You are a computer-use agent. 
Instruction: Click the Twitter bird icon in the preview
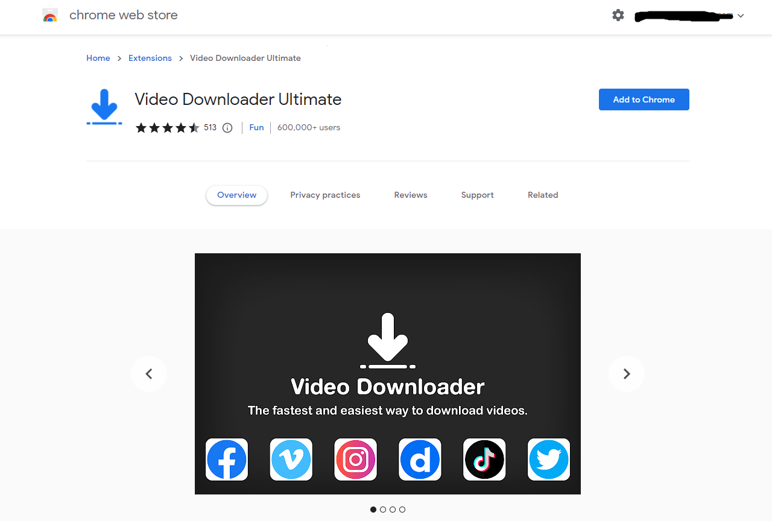click(549, 459)
